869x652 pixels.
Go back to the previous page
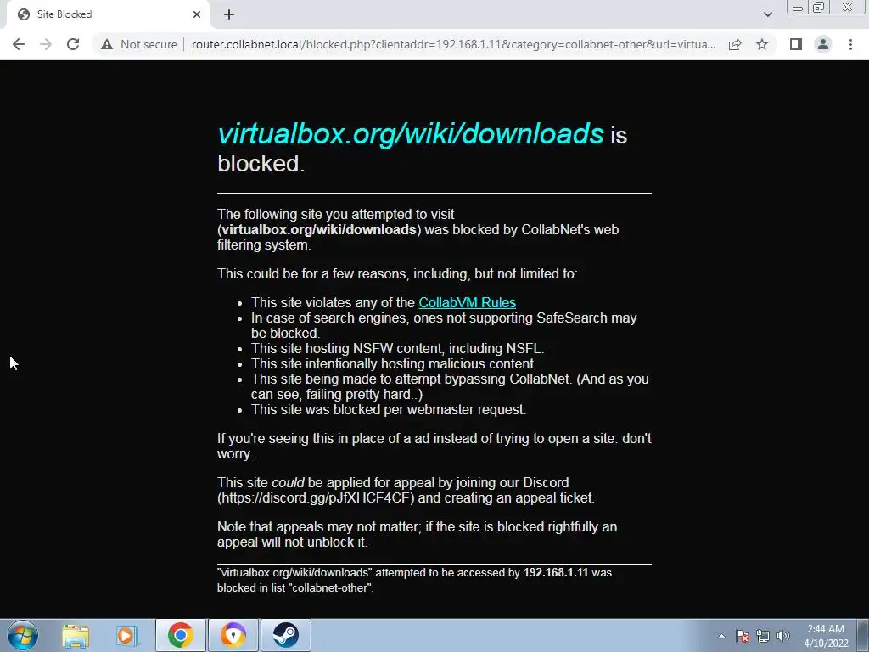pyautogui.click(x=19, y=44)
